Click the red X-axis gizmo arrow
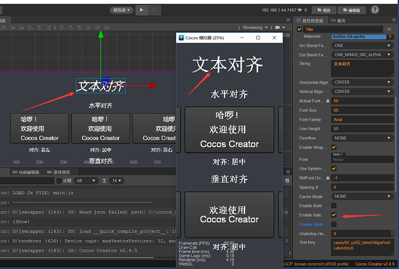The height and width of the screenshot is (269, 399). coord(153,85)
